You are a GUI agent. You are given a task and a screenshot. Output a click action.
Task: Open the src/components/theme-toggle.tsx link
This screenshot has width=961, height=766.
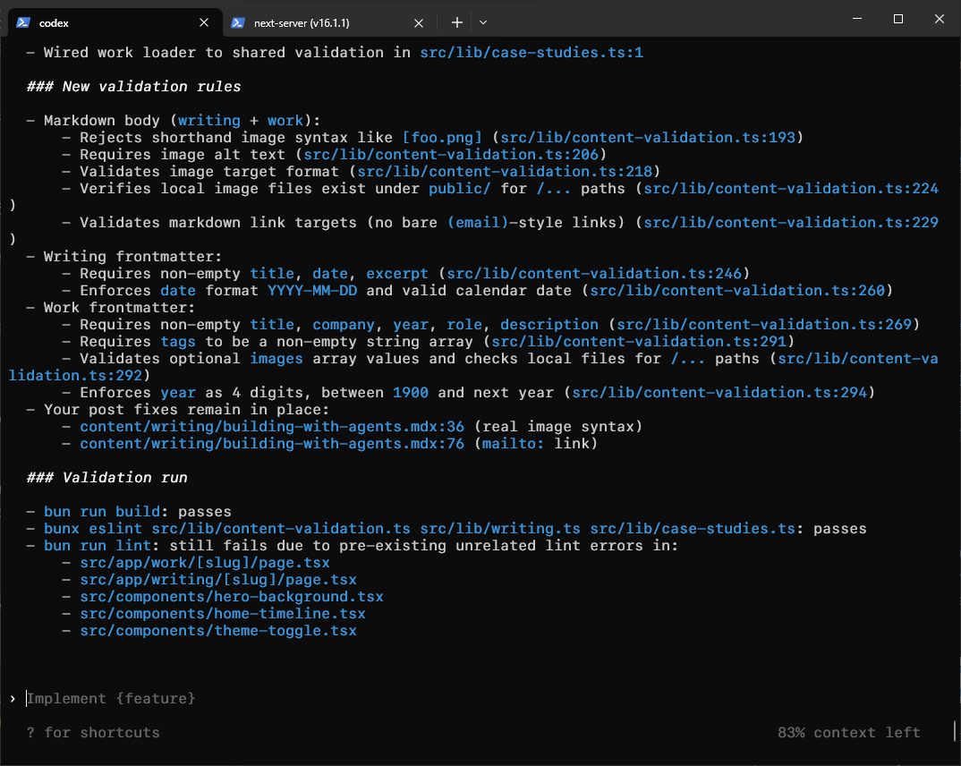pyautogui.click(x=219, y=630)
